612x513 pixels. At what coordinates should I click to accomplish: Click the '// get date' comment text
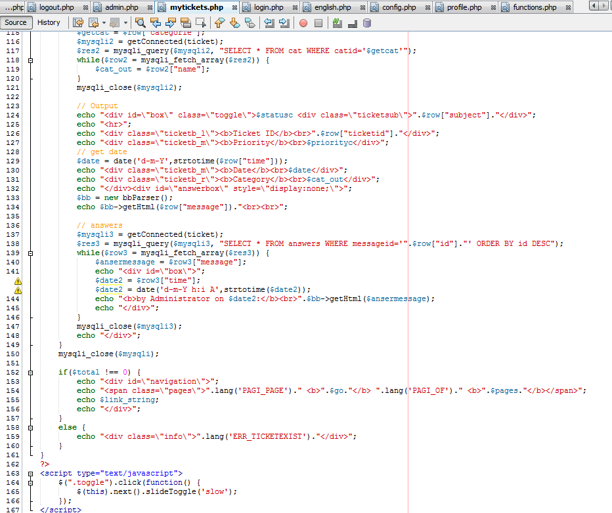pos(102,152)
